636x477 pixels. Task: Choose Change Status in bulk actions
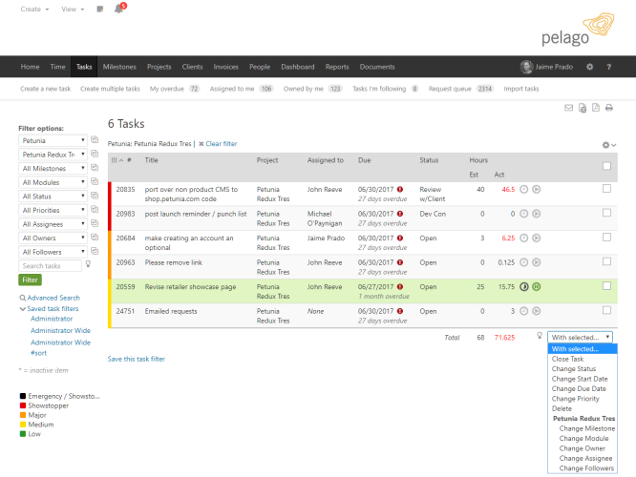(583, 369)
